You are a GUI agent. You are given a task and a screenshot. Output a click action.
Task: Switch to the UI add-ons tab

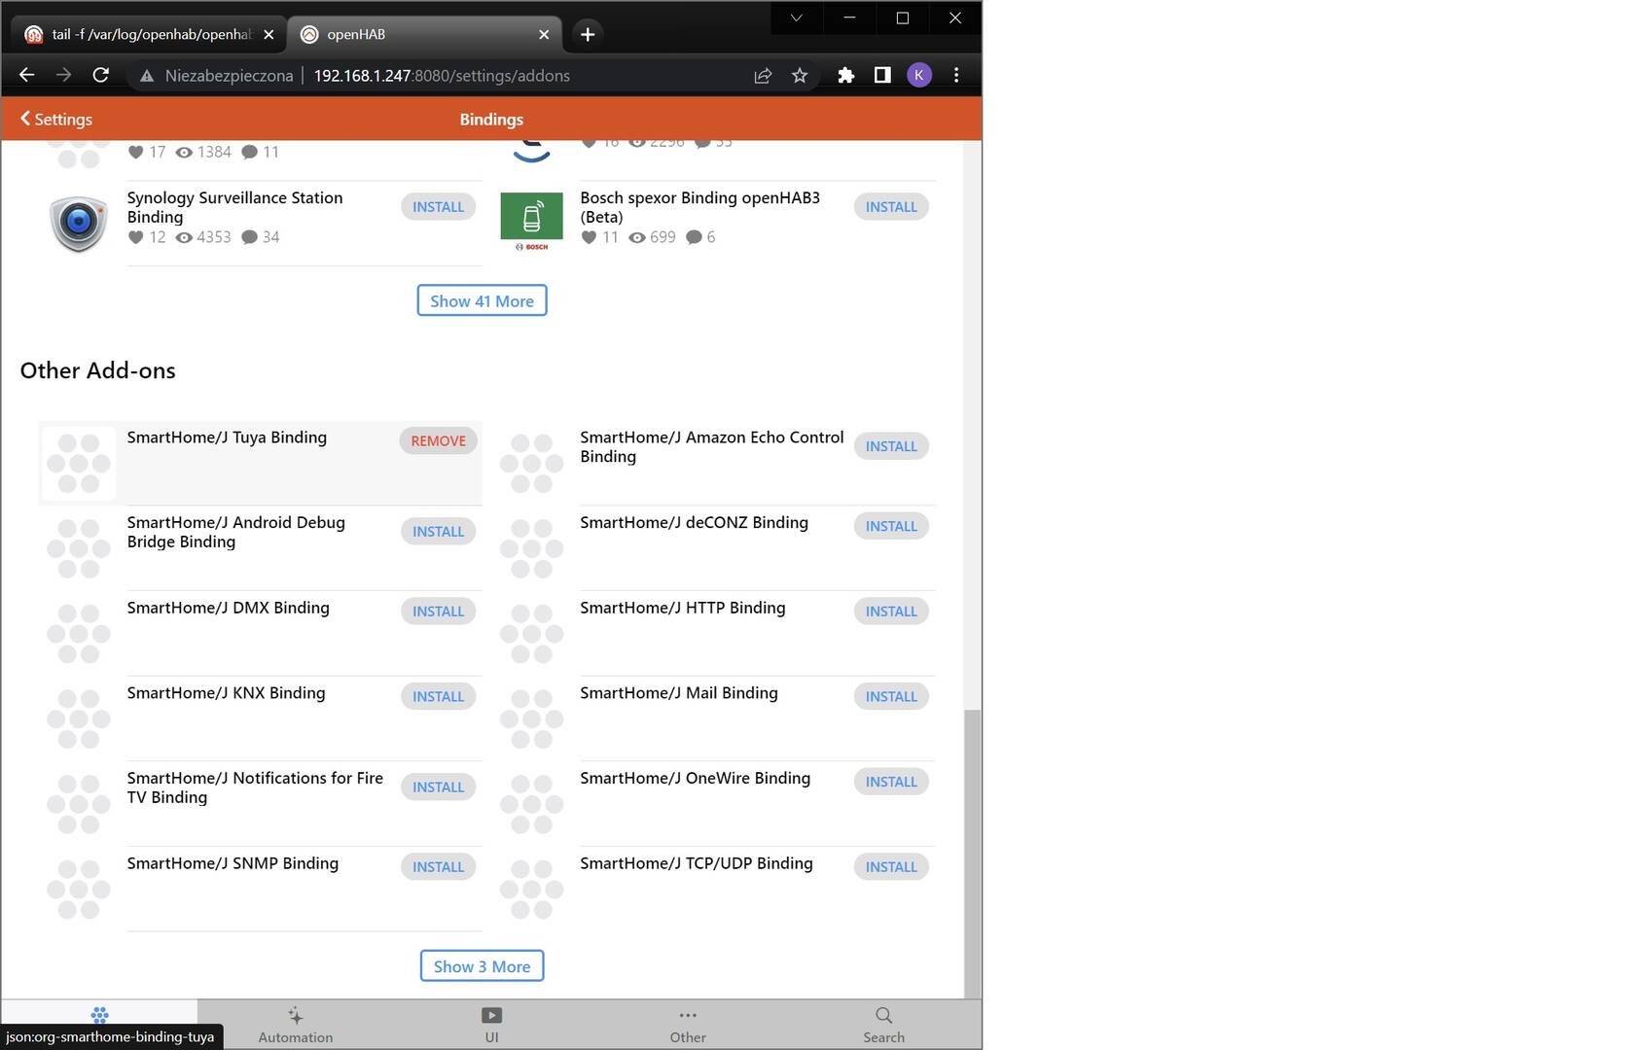pyautogui.click(x=491, y=1025)
